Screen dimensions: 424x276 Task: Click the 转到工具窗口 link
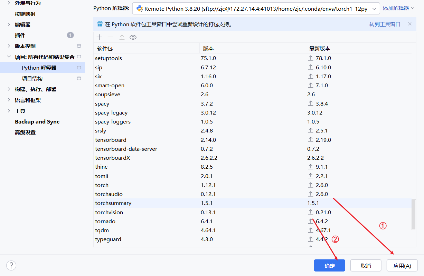tap(385, 24)
